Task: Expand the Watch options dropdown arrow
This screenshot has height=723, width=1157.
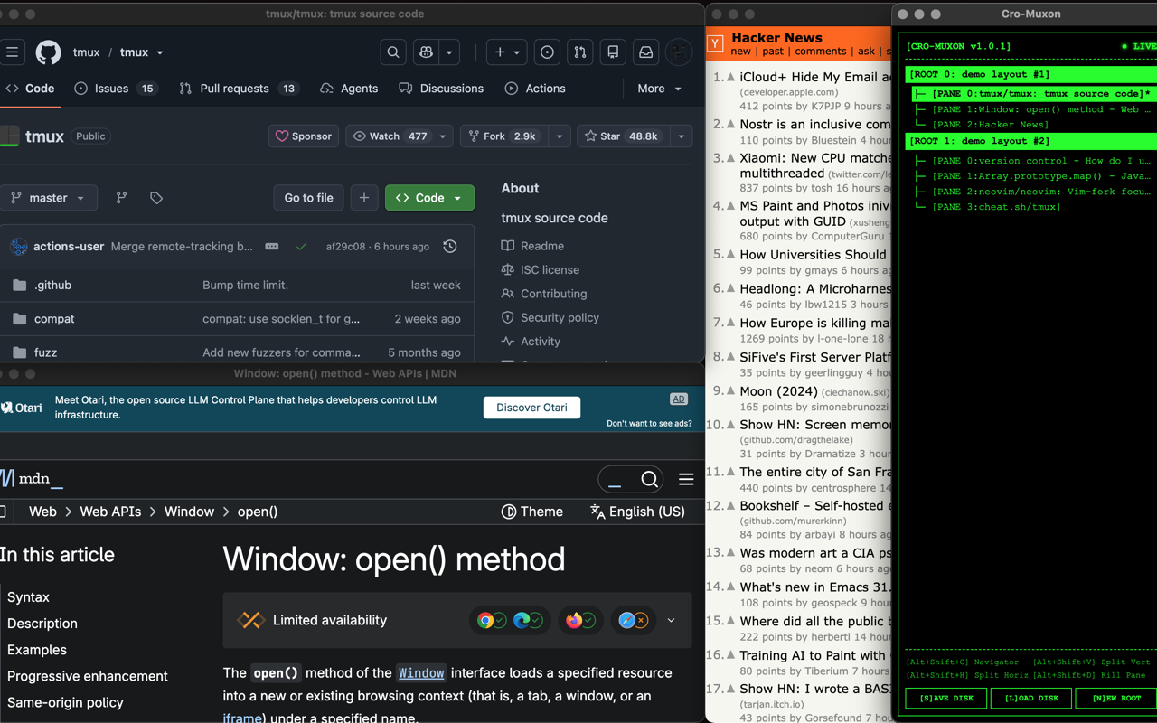Action: pyautogui.click(x=443, y=136)
